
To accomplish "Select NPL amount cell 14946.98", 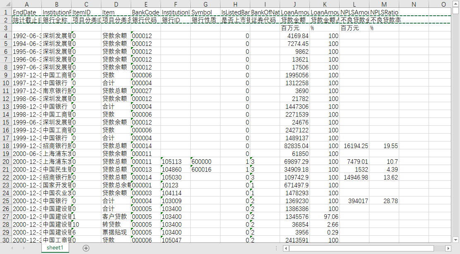I will pyautogui.click(x=354, y=177).
